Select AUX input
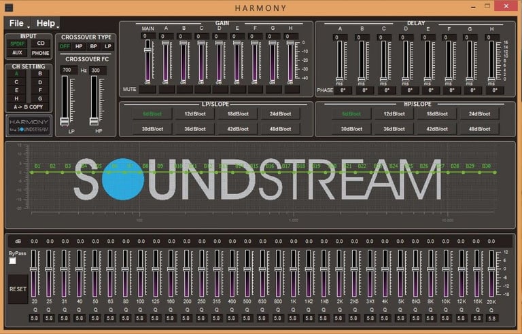 click(17, 53)
